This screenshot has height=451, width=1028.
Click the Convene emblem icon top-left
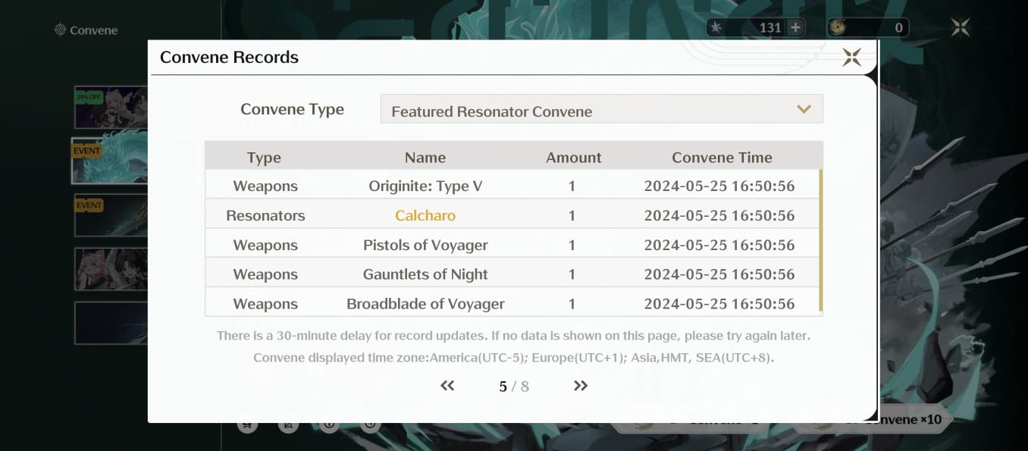[x=60, y=30]
